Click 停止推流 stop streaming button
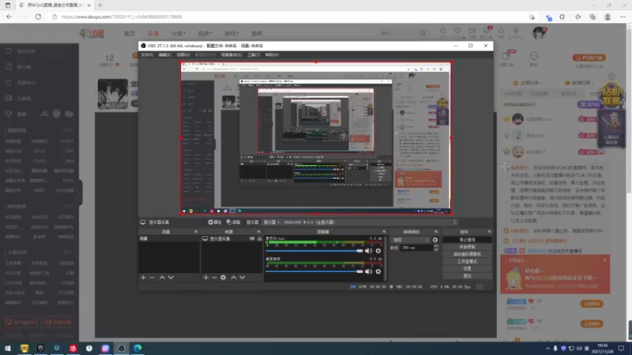The height and width of the screenshot is (355, 632). [x=467, y=240]
